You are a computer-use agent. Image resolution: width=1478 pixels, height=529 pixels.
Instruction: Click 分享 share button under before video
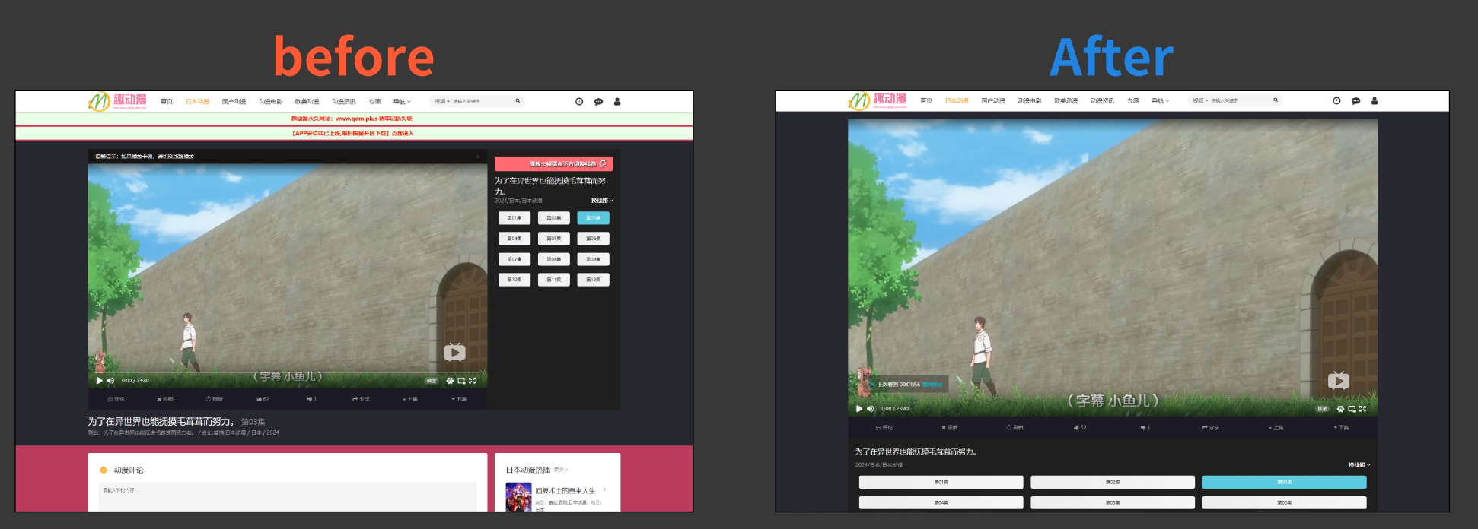coord(361,399)
